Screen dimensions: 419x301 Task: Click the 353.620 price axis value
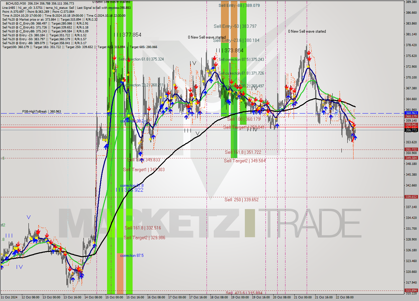coord(411,142)
